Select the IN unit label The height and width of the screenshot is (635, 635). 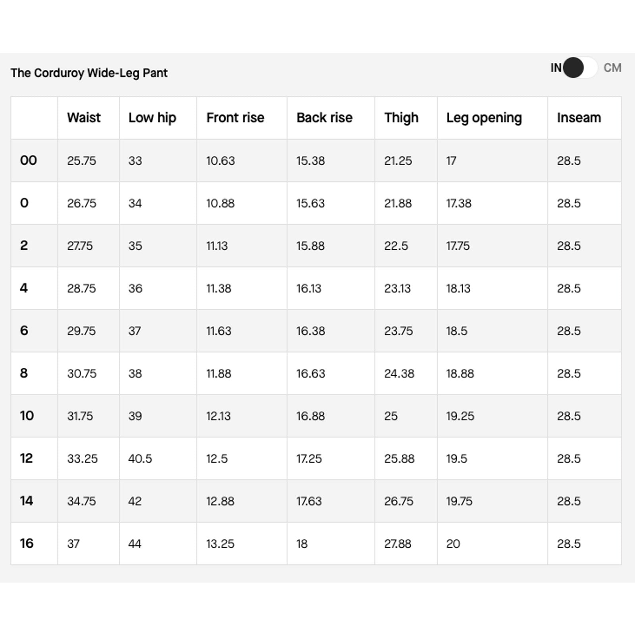coord(556,68)
